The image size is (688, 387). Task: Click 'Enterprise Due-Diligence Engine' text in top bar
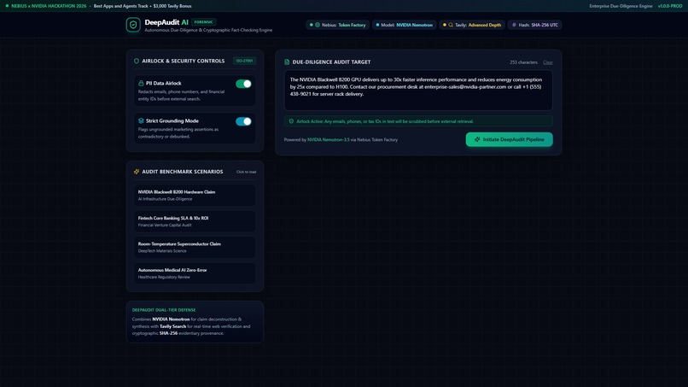621,6
